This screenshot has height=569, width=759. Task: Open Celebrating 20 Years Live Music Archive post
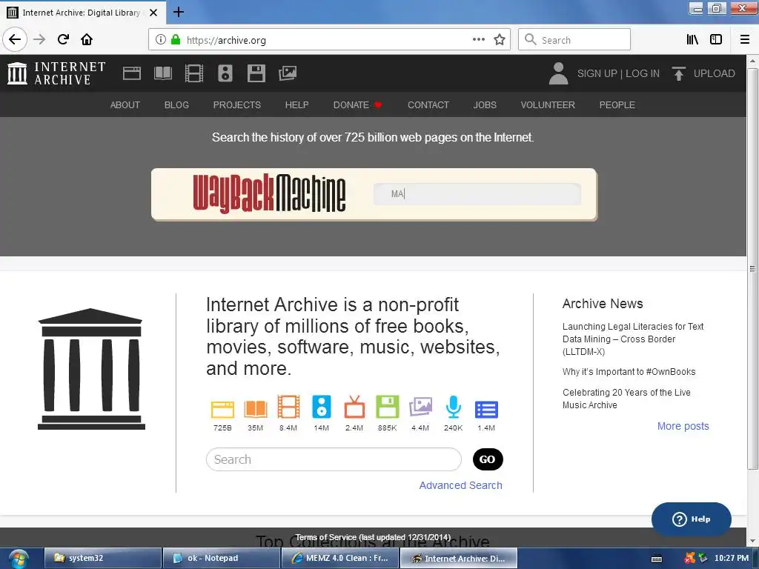pos(626,399)
